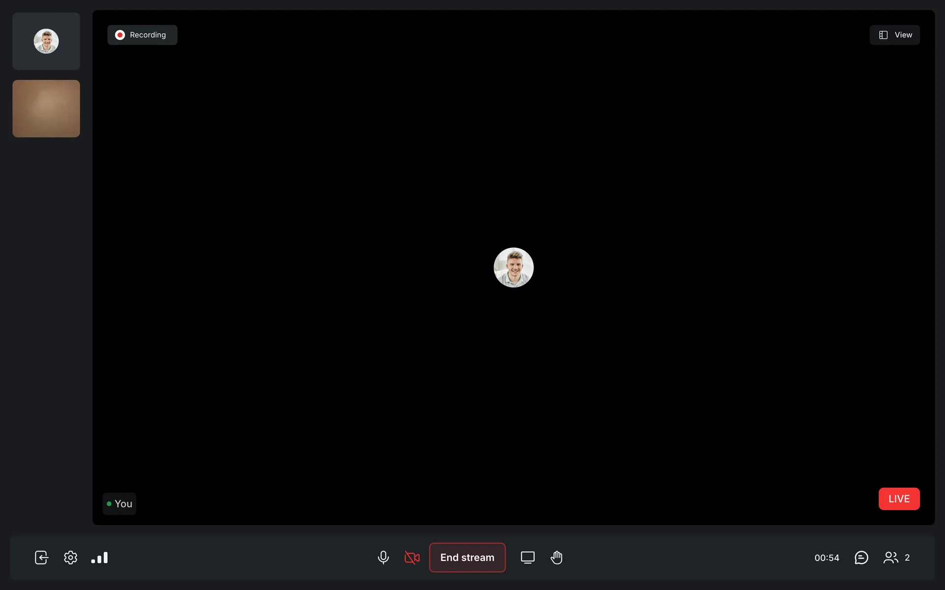Turn the camera back on
This screenshot has width=945, height=590.
pyautogui.click(x=412, y=558)
